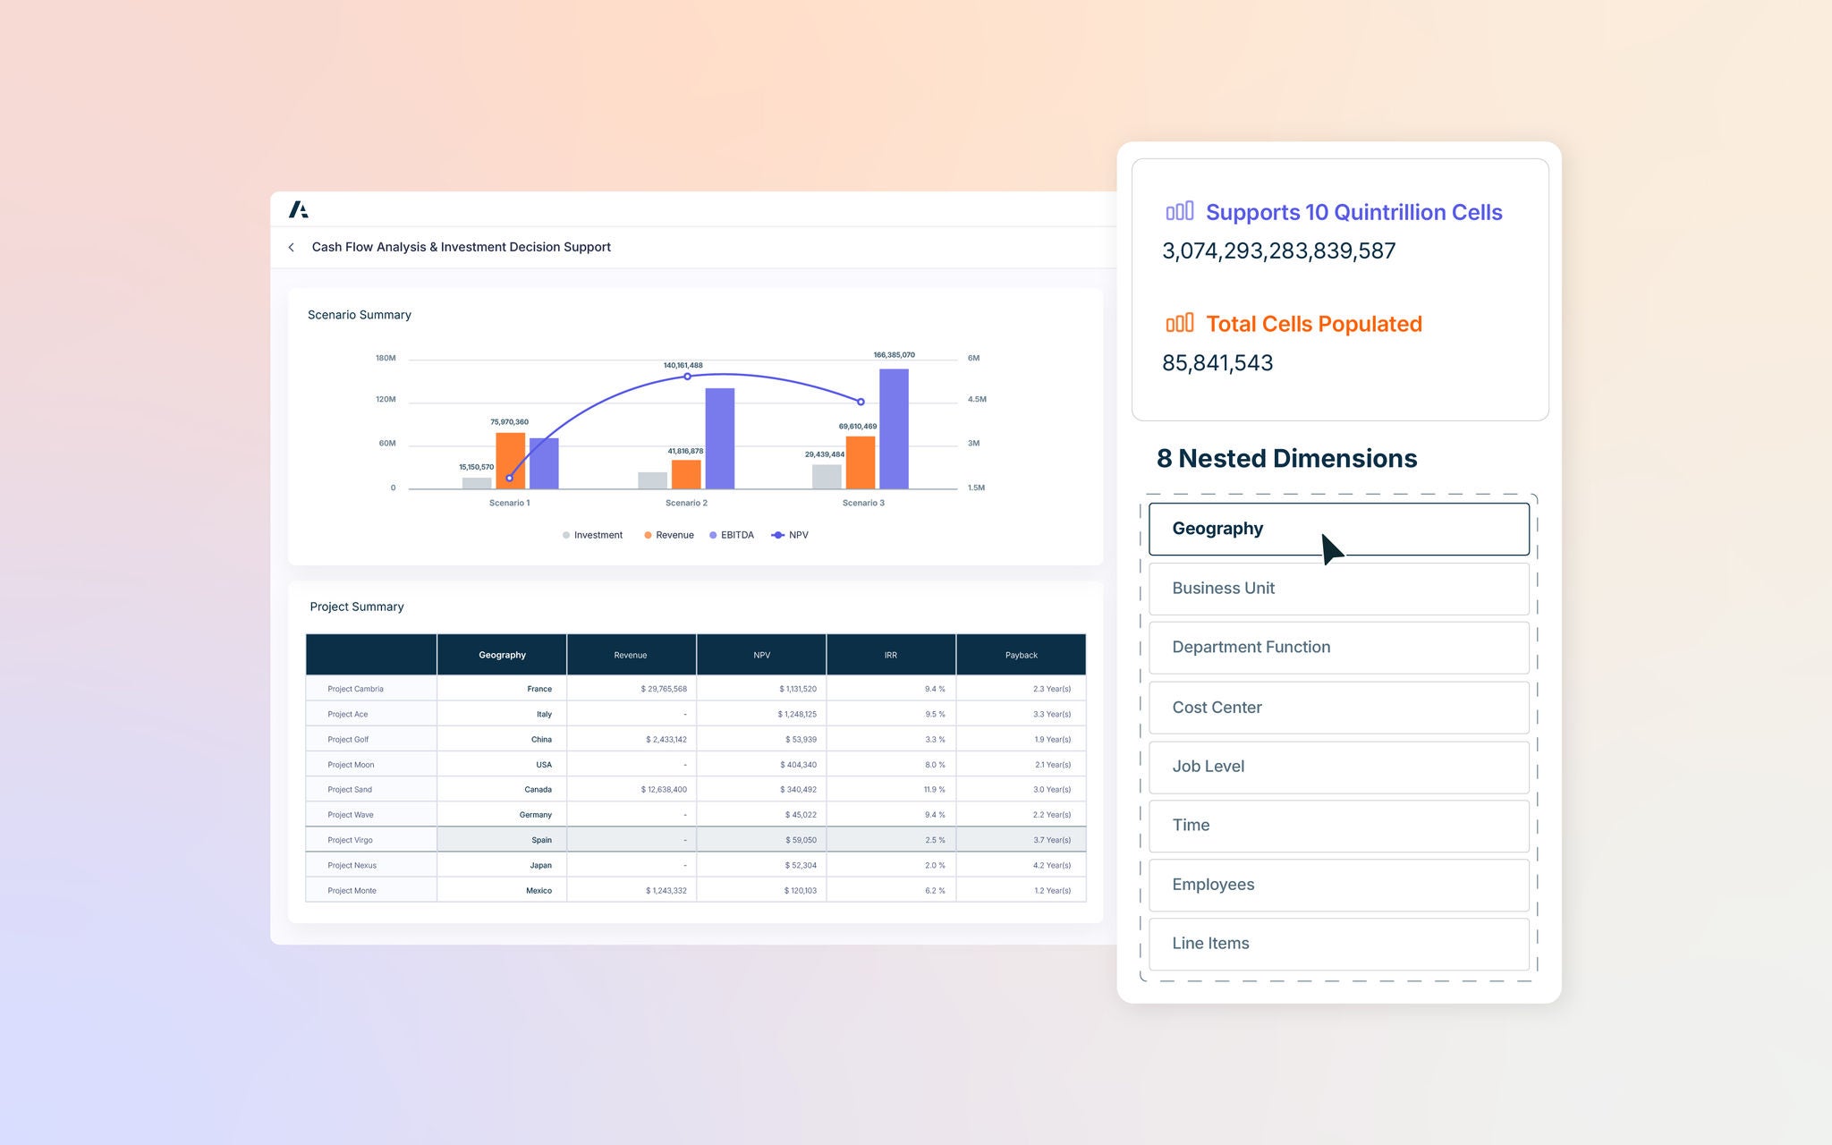Click the 4.2 Year(s) payback cell
Screen dimensions: 1832x1145
click(1021, 865)
